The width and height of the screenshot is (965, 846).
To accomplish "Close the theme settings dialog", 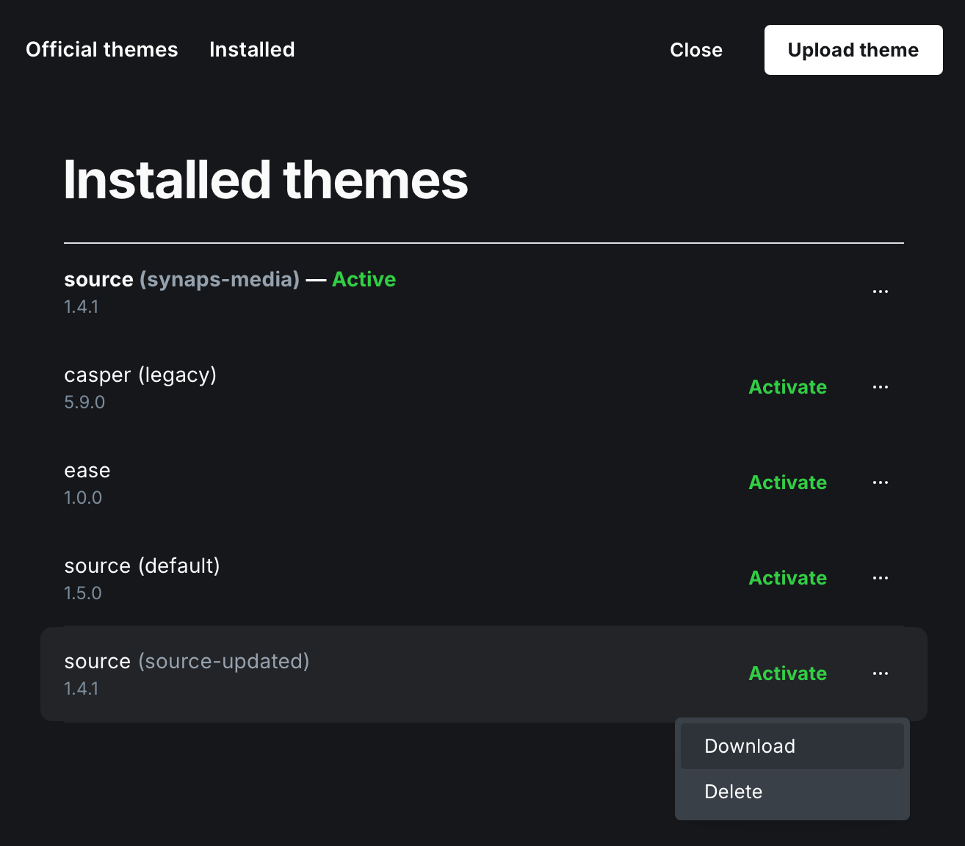I will (695, 50).
